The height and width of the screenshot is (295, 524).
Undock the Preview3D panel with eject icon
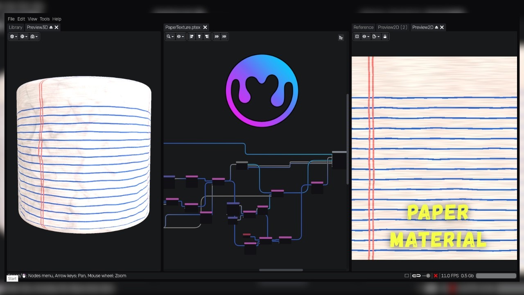tap(51, 27)
